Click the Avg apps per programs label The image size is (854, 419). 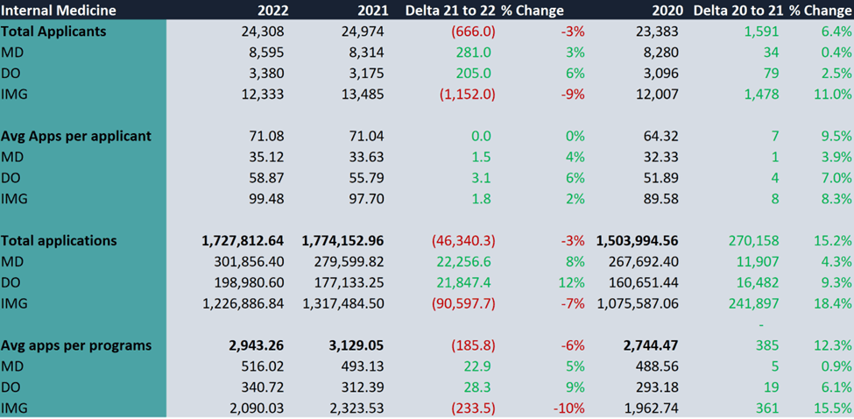76,345
